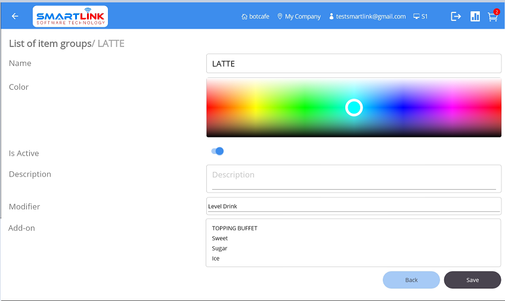
Task: Open the shopping cart with badge
Action: pyautogui.click(x=492, y=17)
